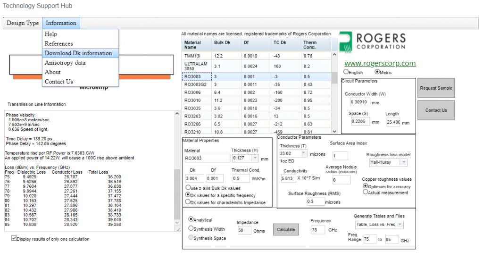Select ULTRALAM 3850 material row

(257, 66)
